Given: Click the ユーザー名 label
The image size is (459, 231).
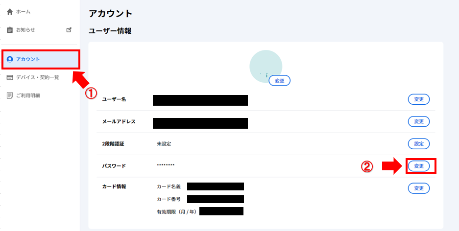Looking at the screenshot, I should point(114,99).
